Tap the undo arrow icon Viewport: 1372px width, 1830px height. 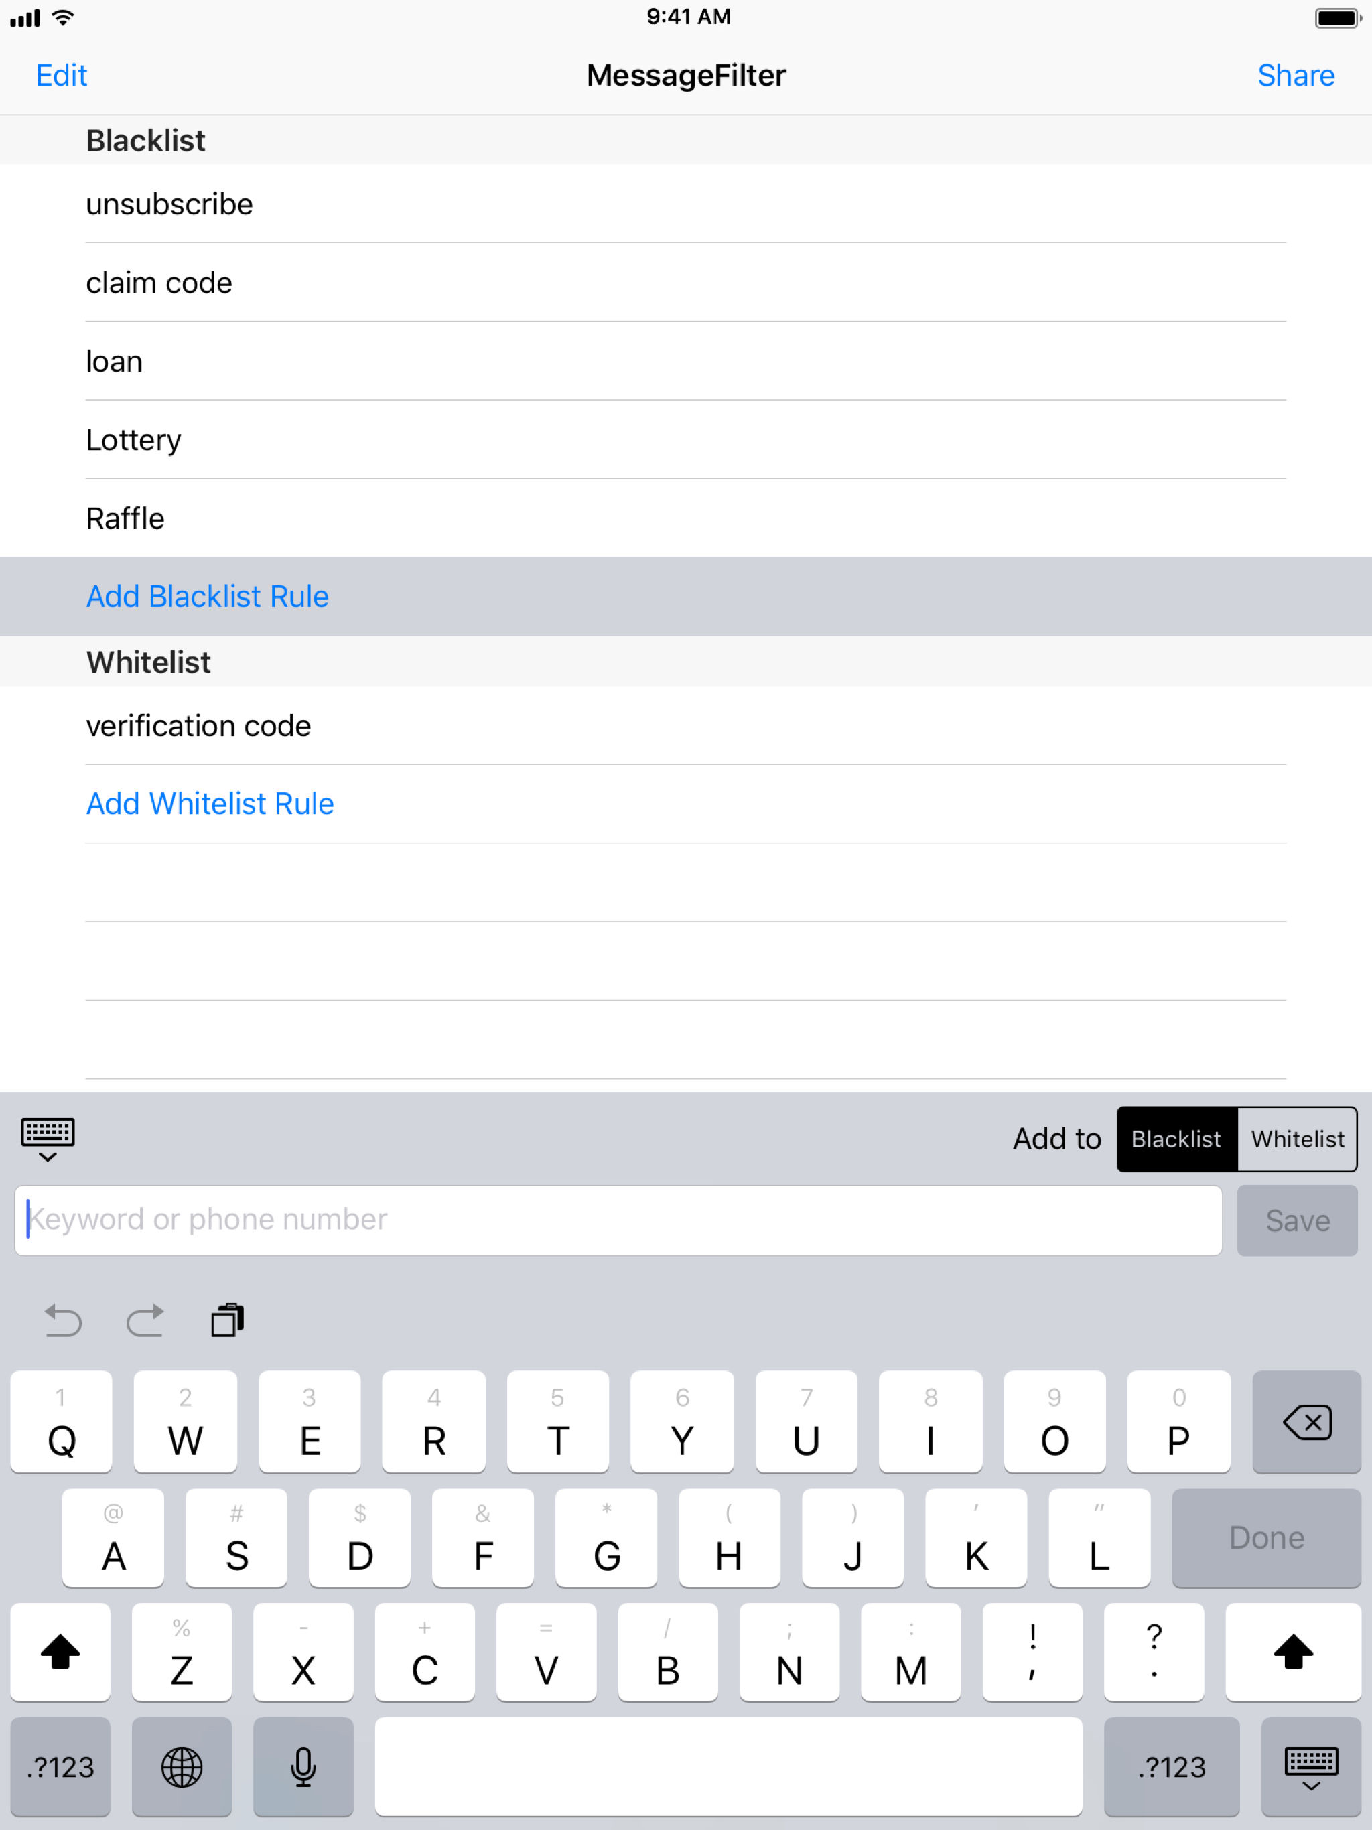pyautogui.click(x=63, y=1320)
